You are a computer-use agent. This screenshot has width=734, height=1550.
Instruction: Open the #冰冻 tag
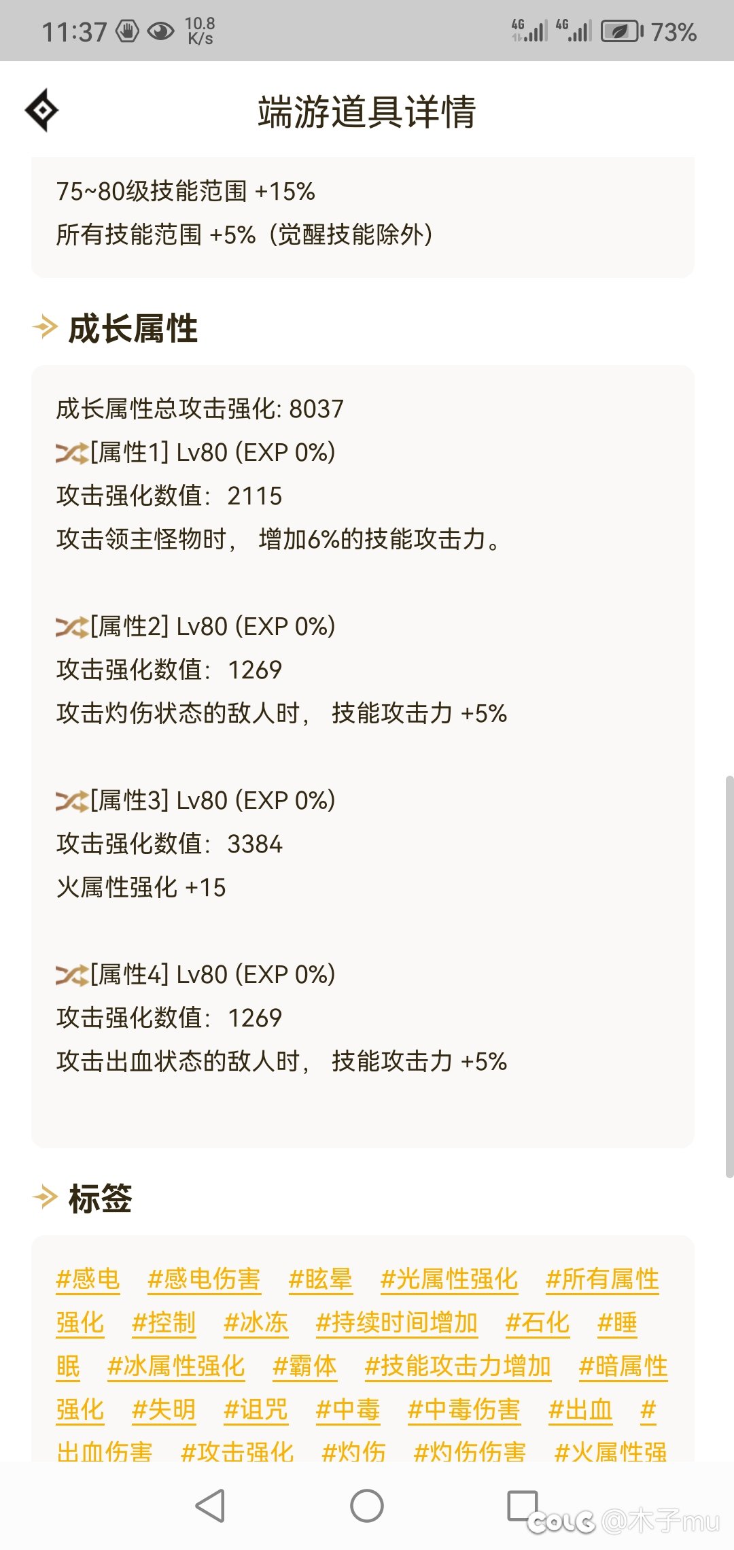click(256, 1322)
